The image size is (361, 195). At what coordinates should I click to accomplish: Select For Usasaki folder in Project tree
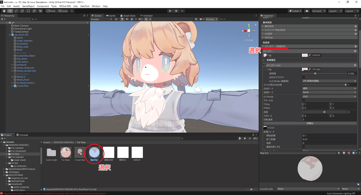coord(17,157)
